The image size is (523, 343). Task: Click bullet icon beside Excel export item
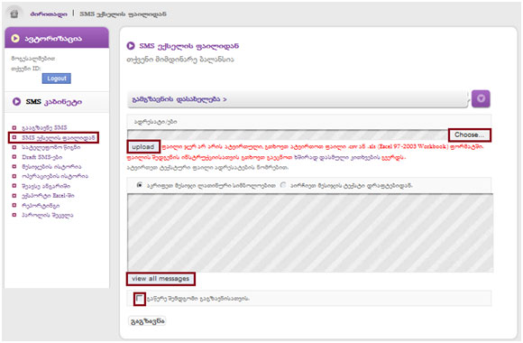[14, 195]
